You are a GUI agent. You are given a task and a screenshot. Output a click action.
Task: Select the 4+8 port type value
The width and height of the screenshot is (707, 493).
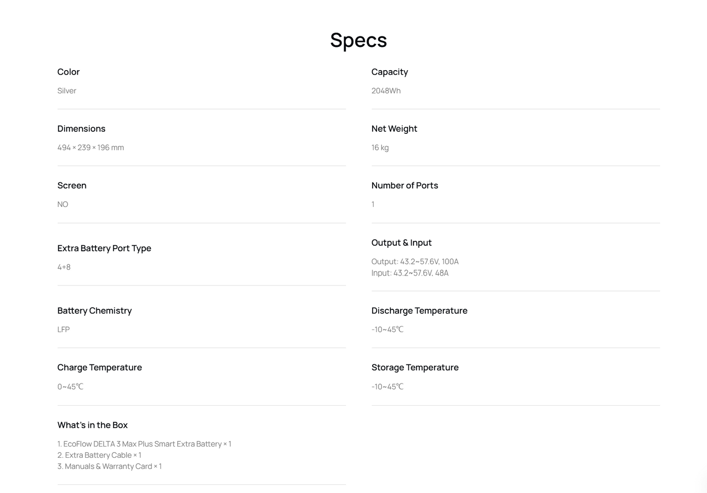click(x=64, y=267)
